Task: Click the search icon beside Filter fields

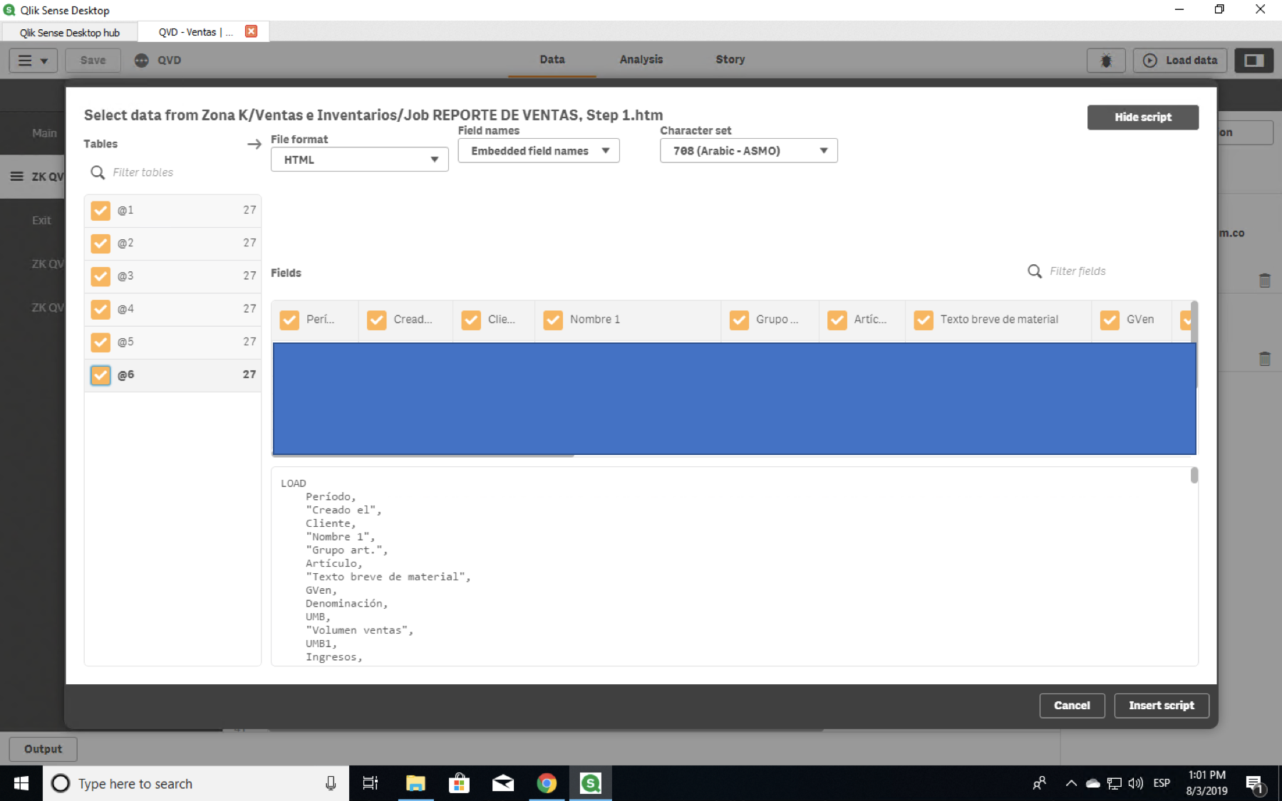Action: pyautogui.click(x=1034, y=271)
